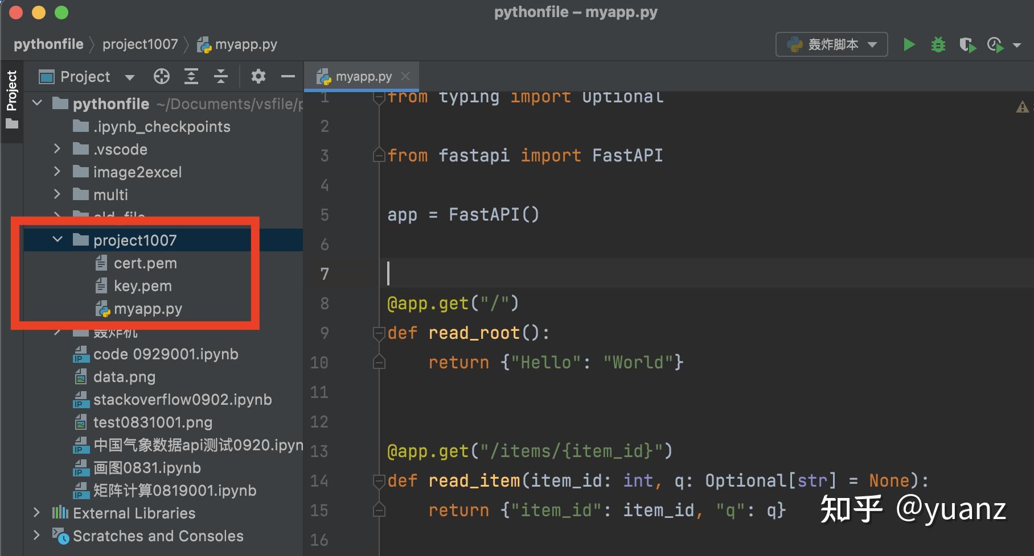
Task: Collapse the project1007 folder
Action: pyautogui.click(x=57, y=239)
